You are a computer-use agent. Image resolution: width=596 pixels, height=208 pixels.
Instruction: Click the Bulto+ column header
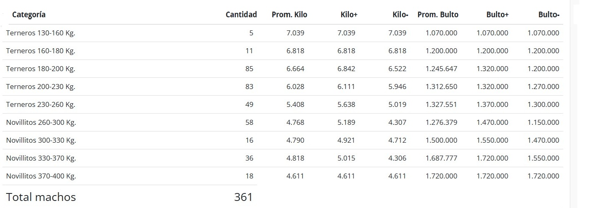pos(497,15)
